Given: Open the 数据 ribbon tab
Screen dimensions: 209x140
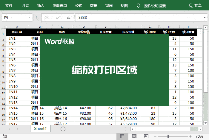Looking at the screenshot, I should coord(94,6).
